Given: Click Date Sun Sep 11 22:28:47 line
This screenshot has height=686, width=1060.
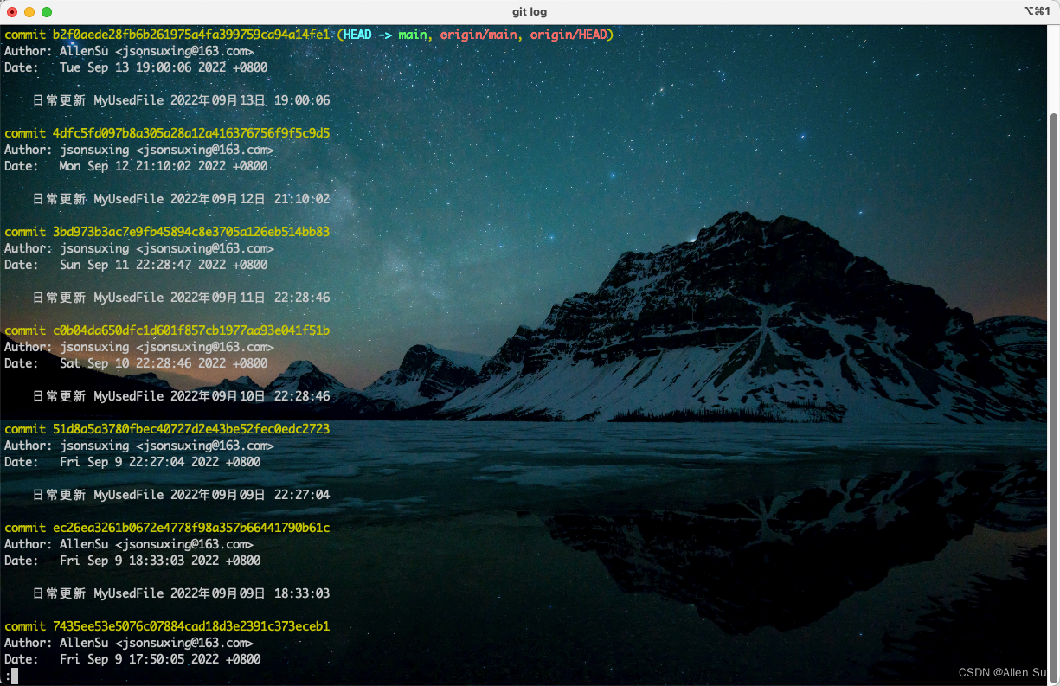Looking at the screenshot, I should 136,265.
